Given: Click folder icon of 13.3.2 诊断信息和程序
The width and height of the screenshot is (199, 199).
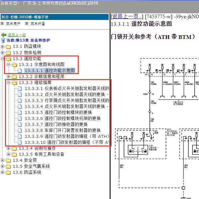Looking at the screenshot, I should pyautogui.click(x=14, y=77).
